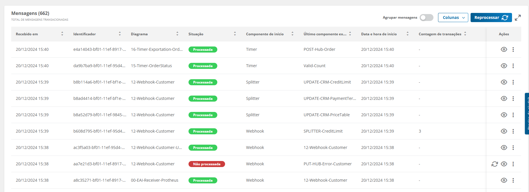Click diagram name 12-Webhook-Customer-U...

pos(156,148)
